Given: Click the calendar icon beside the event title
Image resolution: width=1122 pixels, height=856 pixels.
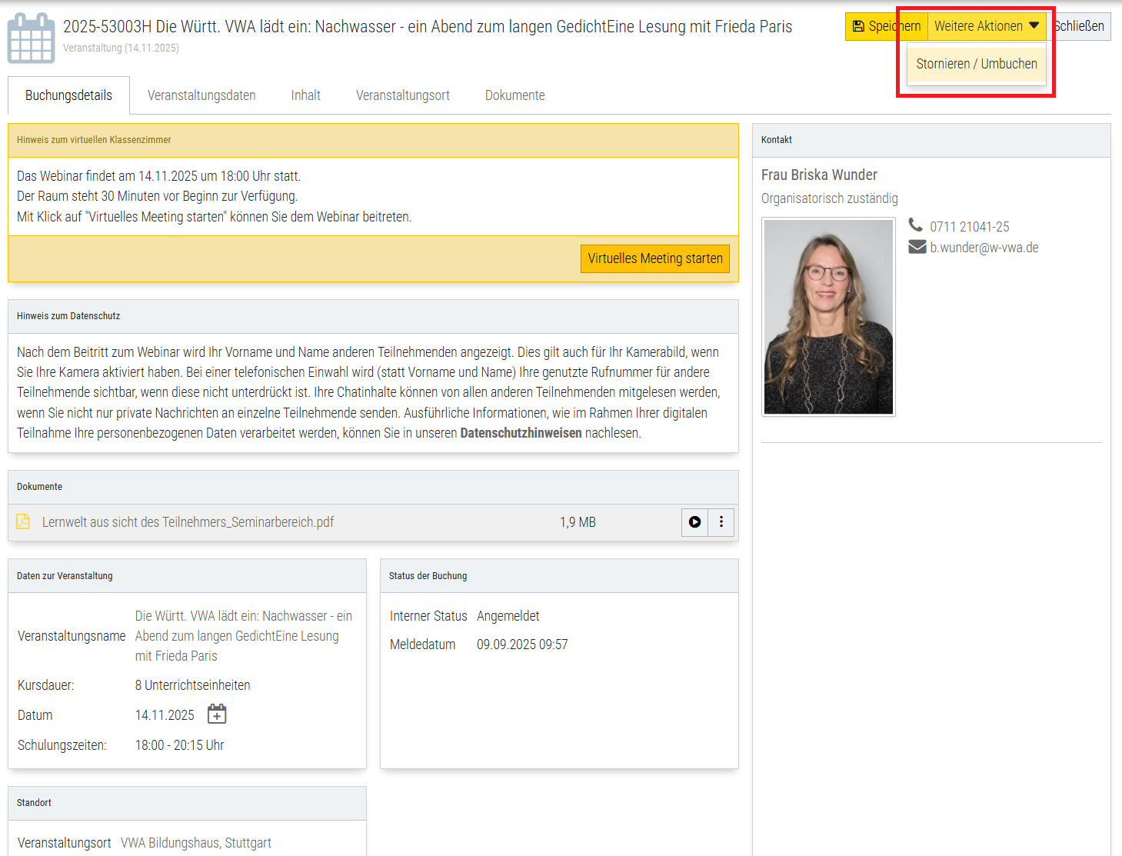Looking at the screenshot, I should 31,38.
